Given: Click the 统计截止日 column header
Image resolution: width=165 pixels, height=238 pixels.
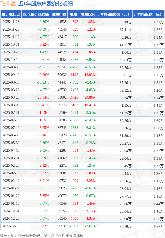Looking at the screenshot, I should click(11, 14).
